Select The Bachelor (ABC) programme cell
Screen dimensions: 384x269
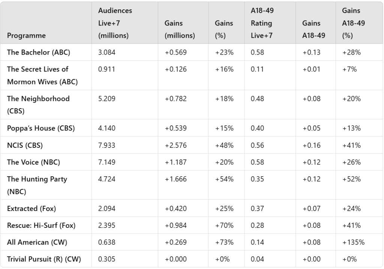39,52
